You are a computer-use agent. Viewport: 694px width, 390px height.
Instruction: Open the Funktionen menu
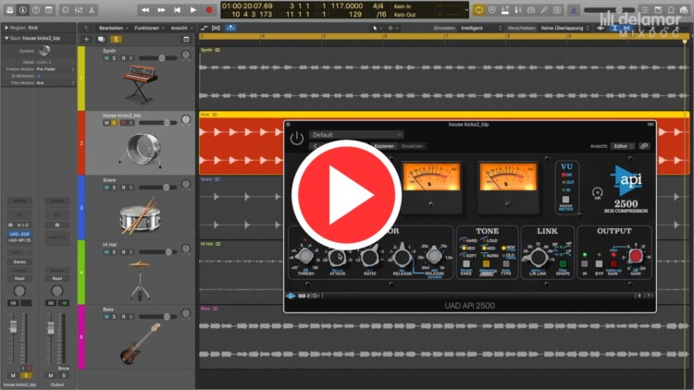point(149,28)
